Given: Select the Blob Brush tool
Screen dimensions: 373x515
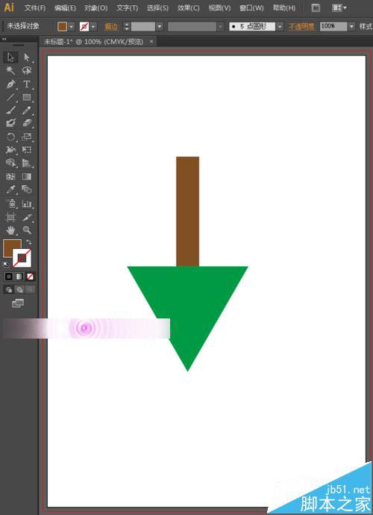Looking at the screenshot, I should tap(10, 123).
